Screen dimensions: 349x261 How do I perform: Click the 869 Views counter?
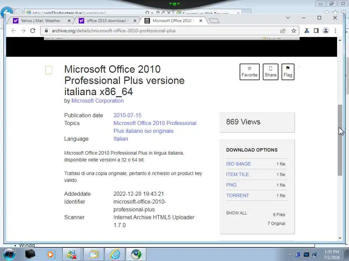243,122
